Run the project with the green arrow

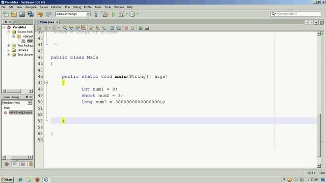(x=113, y=14)
